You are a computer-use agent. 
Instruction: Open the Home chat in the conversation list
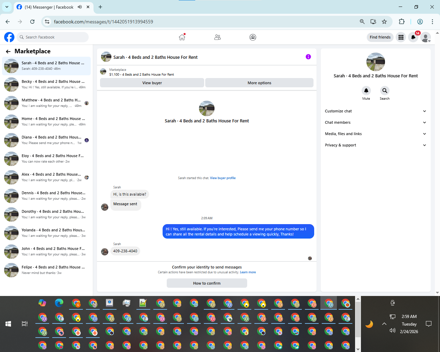46,121
